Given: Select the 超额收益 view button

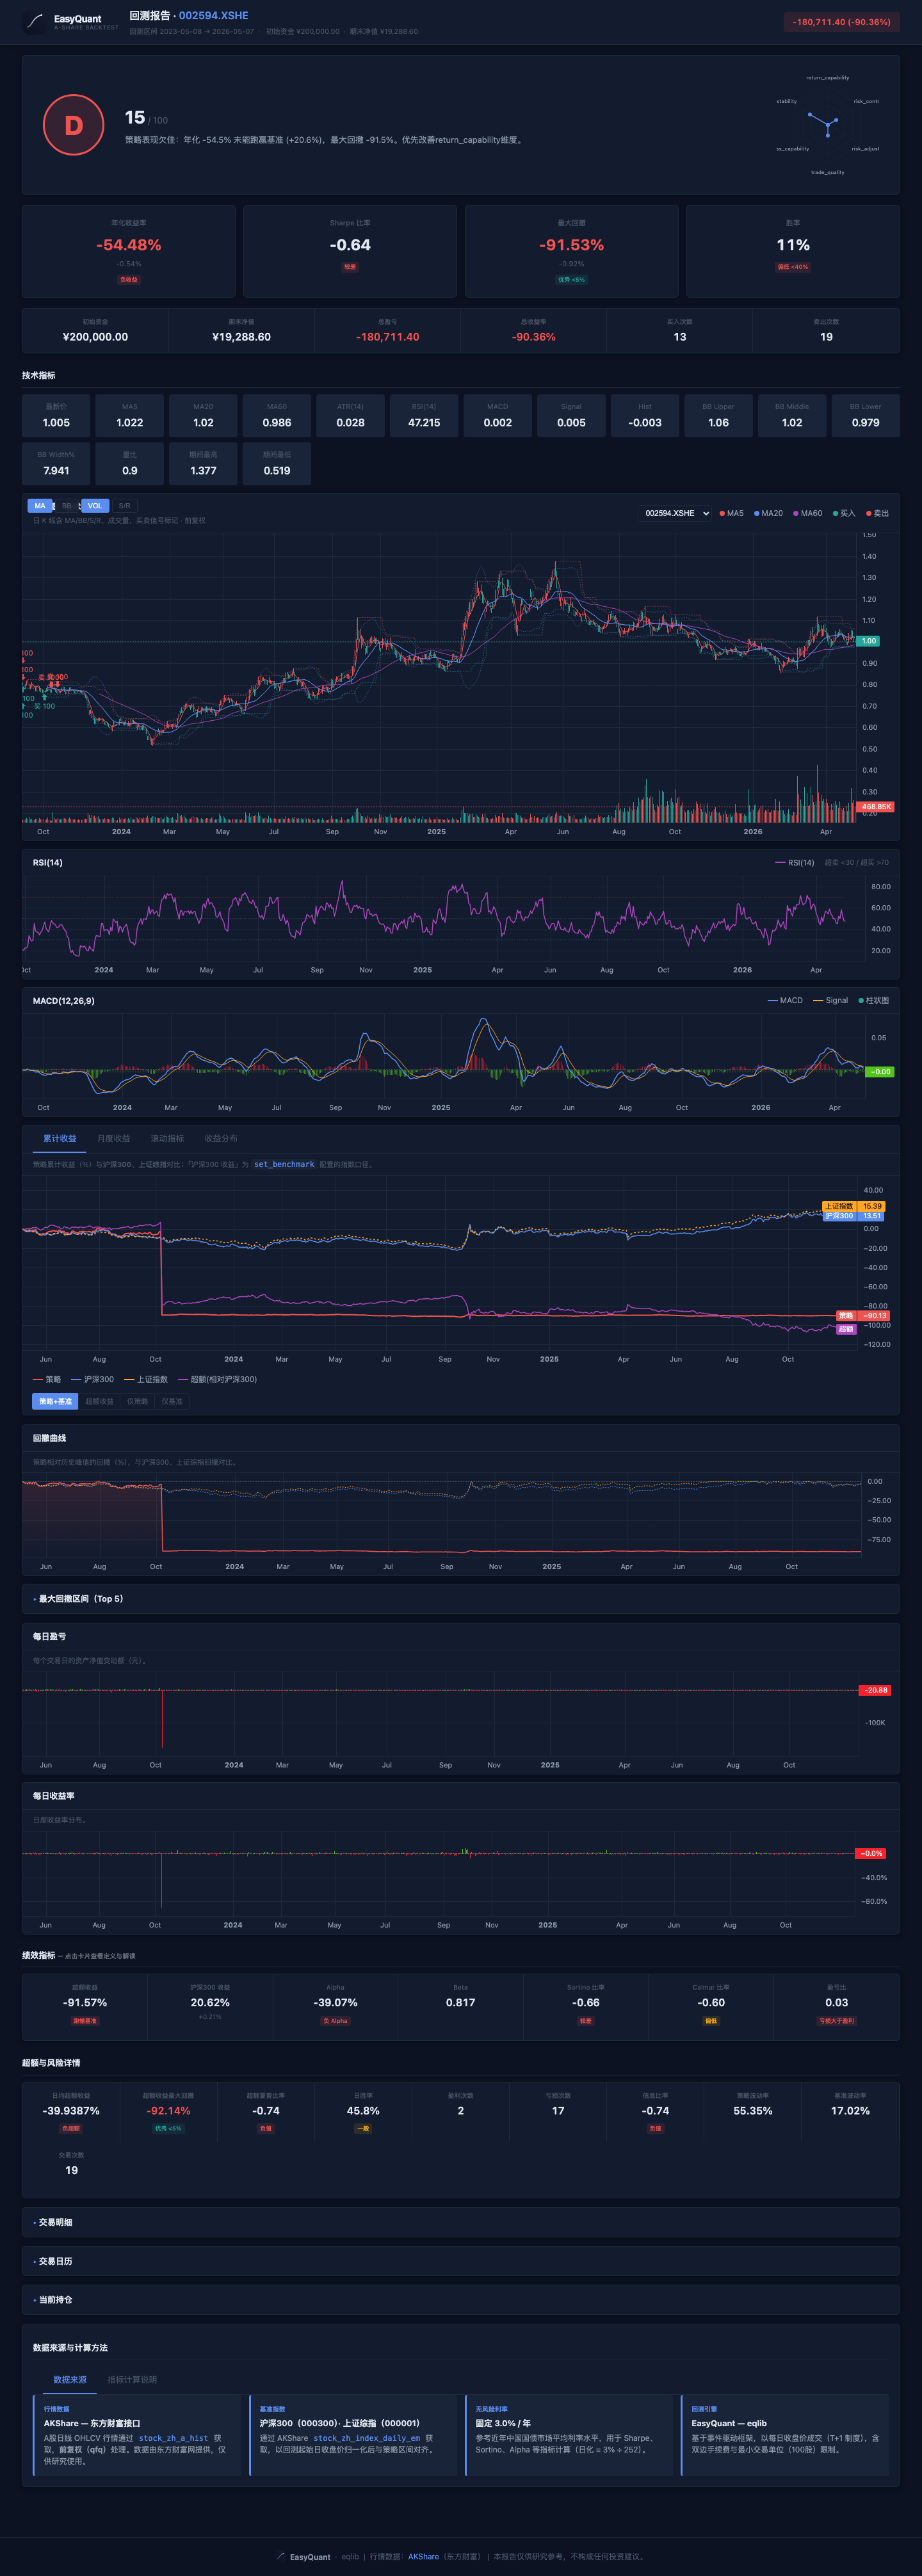Looking at the screenshot, I should [x=99, y=1401].
